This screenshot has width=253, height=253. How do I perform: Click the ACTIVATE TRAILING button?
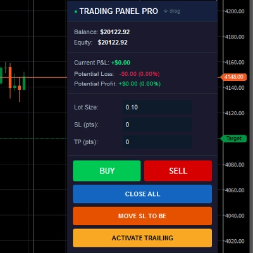pyautogui.click(x=142, y=238)
